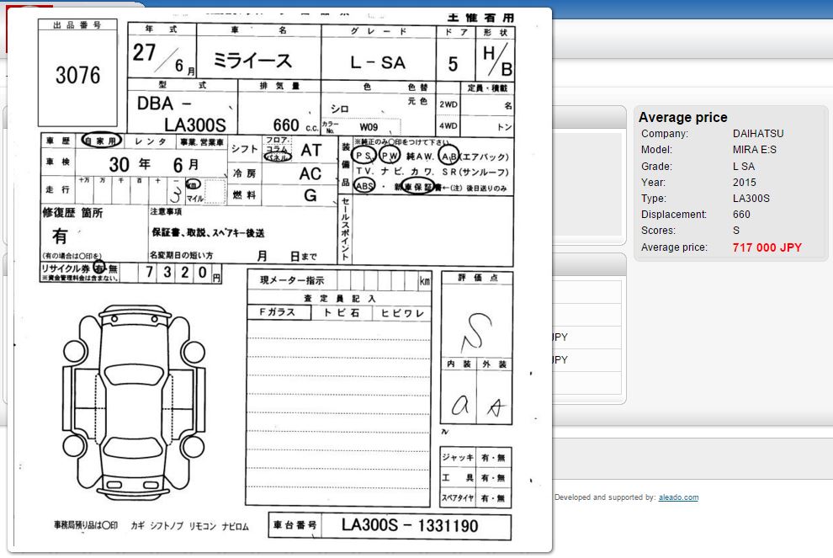Click the "Scores:" label

point(658,230)
